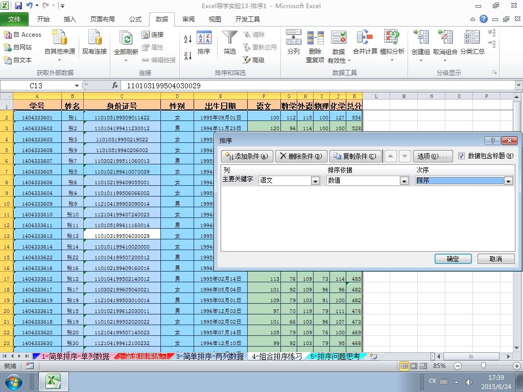Click macro recording icon in status bar
The width and height of the screenshot is (523, 392).
point(30,366)
